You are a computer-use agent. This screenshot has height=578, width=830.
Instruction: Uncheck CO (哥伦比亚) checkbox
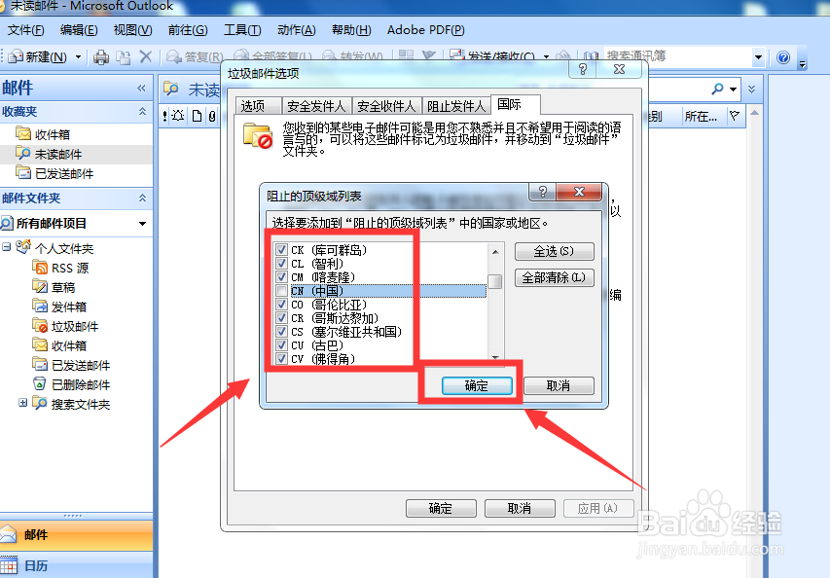[281, 305]
